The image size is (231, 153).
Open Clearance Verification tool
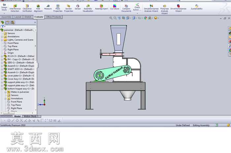[27, 8]
